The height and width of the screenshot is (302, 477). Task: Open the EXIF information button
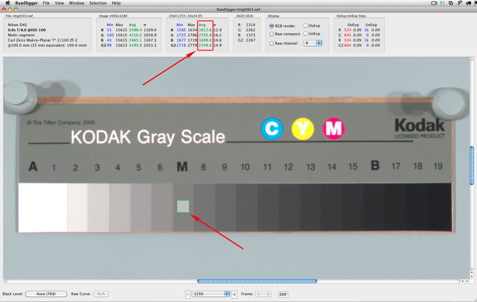pyautogui.click(x=283, y=294)
